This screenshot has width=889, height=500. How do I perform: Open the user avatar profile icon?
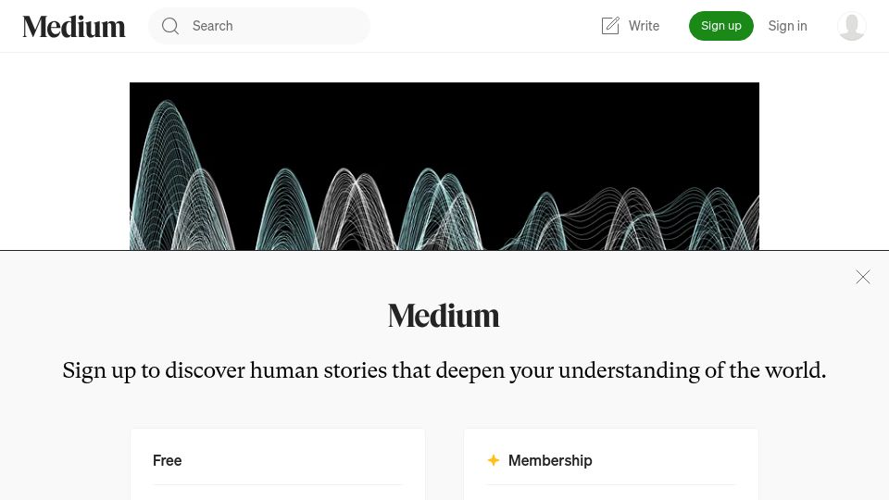[852, 26]
